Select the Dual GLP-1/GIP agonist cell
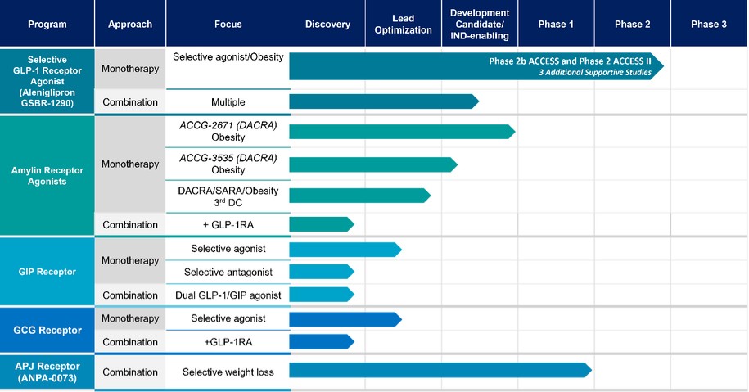 click(228, 295)
